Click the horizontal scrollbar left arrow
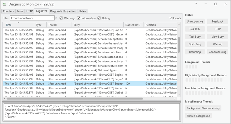The width and height of the screenshot is (231, 124). [x=5, y=99]
